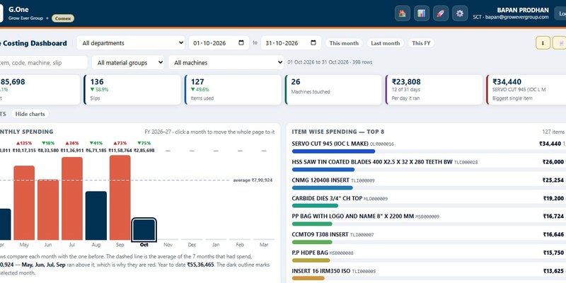Select the May bar in monthly spending
566x283 pixels.
coord(24,203)
